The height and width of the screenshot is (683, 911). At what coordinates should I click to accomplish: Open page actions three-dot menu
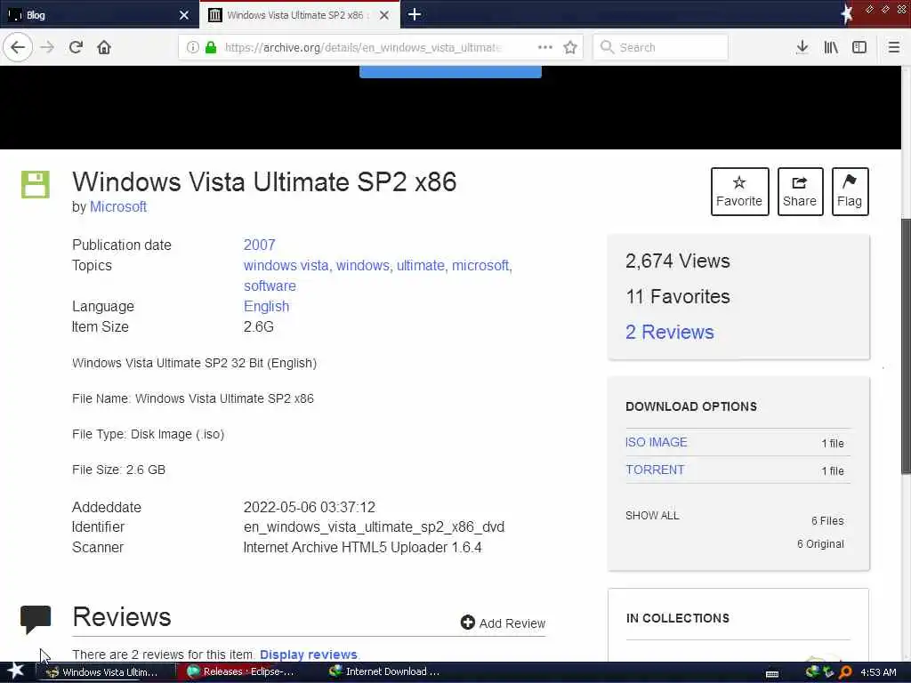(545, 47)
